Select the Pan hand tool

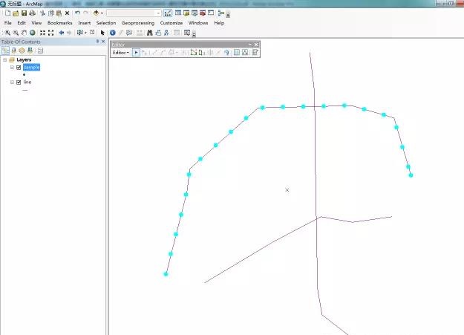(24, 33)
